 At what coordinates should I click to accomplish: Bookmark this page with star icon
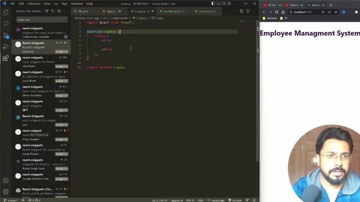click(x=336, y=12)
